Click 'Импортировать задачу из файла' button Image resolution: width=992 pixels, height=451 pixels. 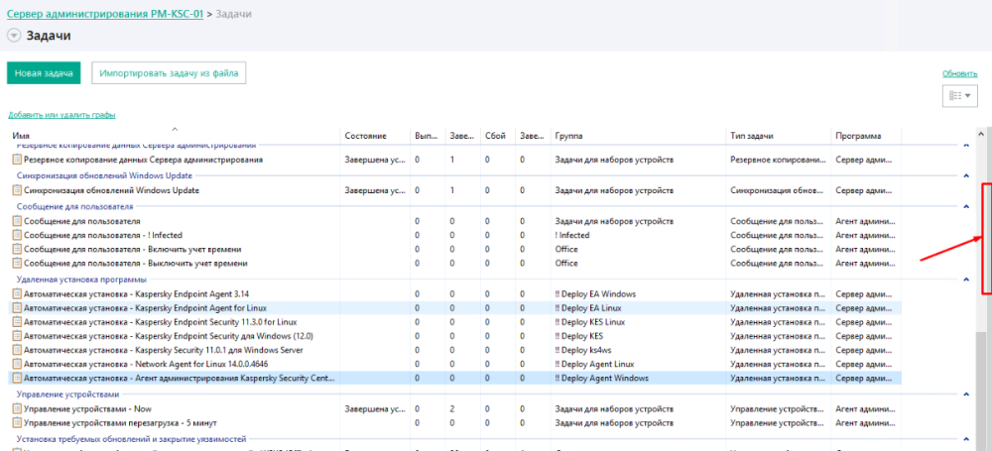(x=169, y=73)
